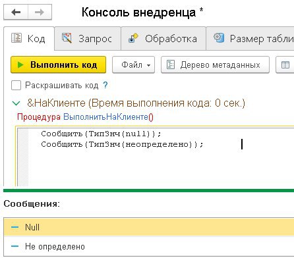Screen dimensions: 294x260
Task: Switch to the Запрос tab
Action: (88, 39)
